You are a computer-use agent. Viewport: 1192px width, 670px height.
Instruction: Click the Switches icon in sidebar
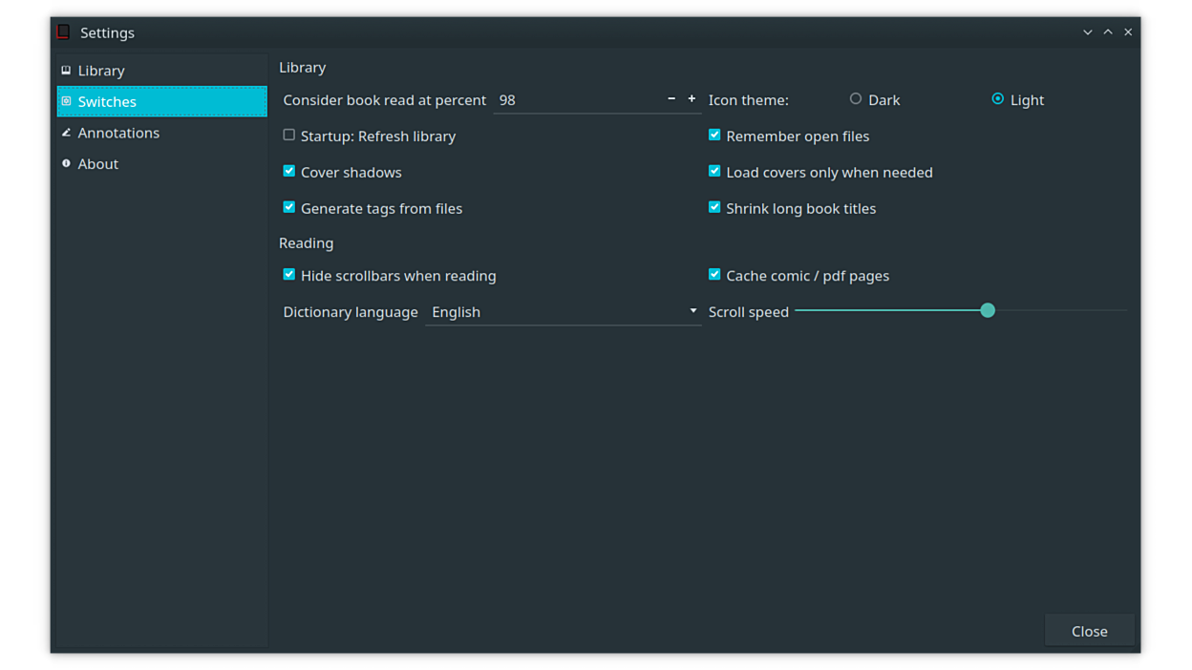tap(66, 101)
